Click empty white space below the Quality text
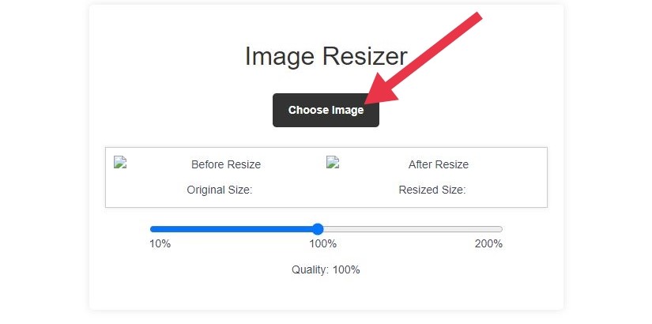The width and height of the screenshot is (652, 324). [x=326, y=293]
